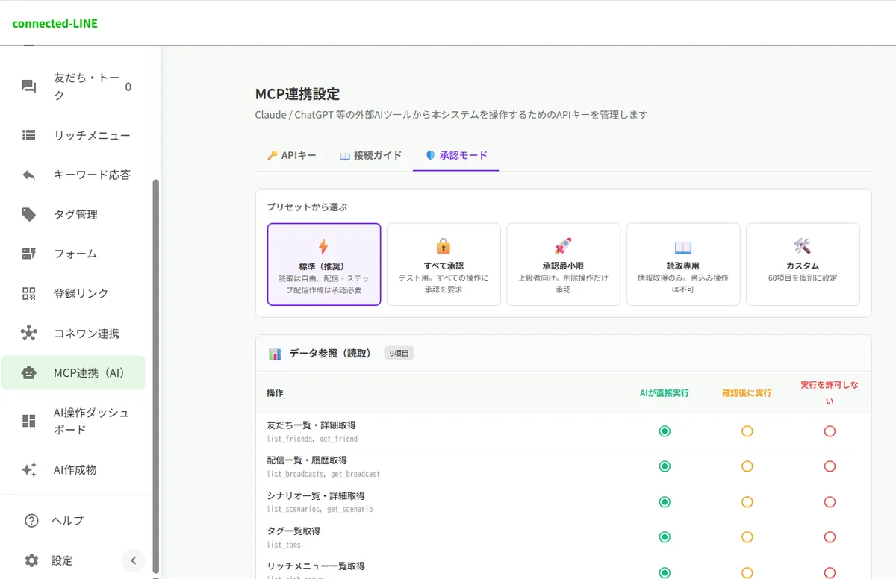Select 実行を許可しない for タグ一覧取得
The image size is (896, 579).
[x=830, y=537]
